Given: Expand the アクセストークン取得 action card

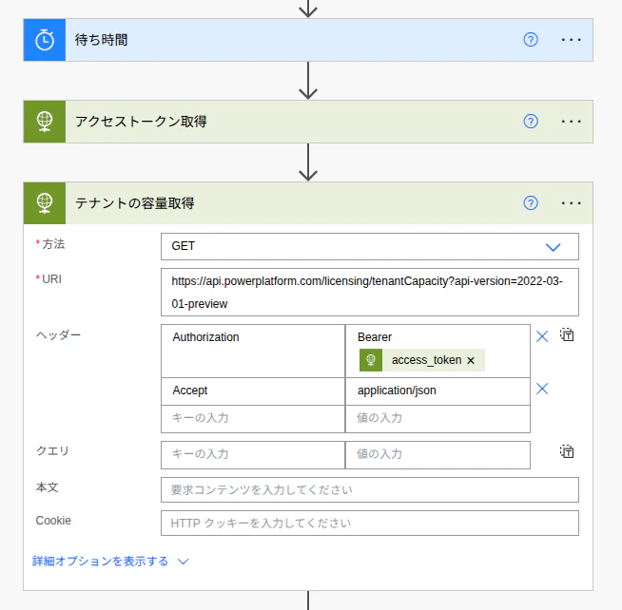Looking at the screenshot, I should [x=308, y=122].
